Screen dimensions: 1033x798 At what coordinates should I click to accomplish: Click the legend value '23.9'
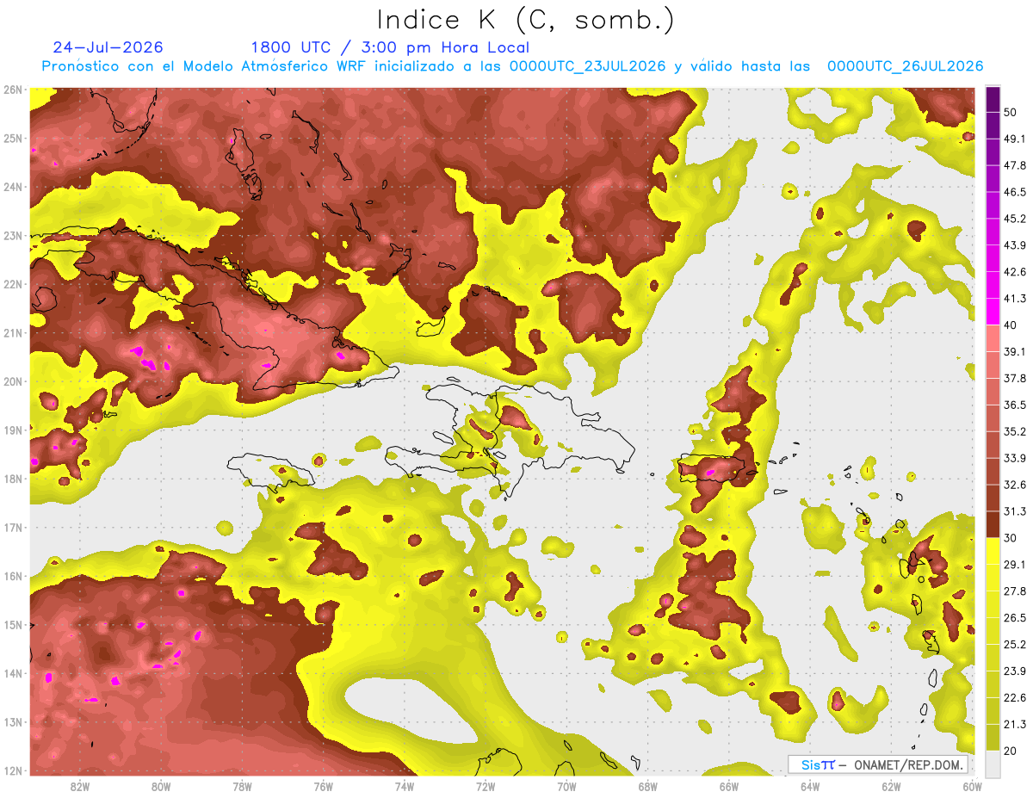(1015, 671)
